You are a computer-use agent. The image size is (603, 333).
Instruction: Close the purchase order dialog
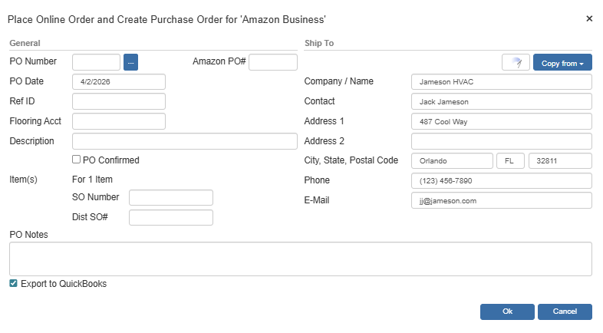coord(589,18)
